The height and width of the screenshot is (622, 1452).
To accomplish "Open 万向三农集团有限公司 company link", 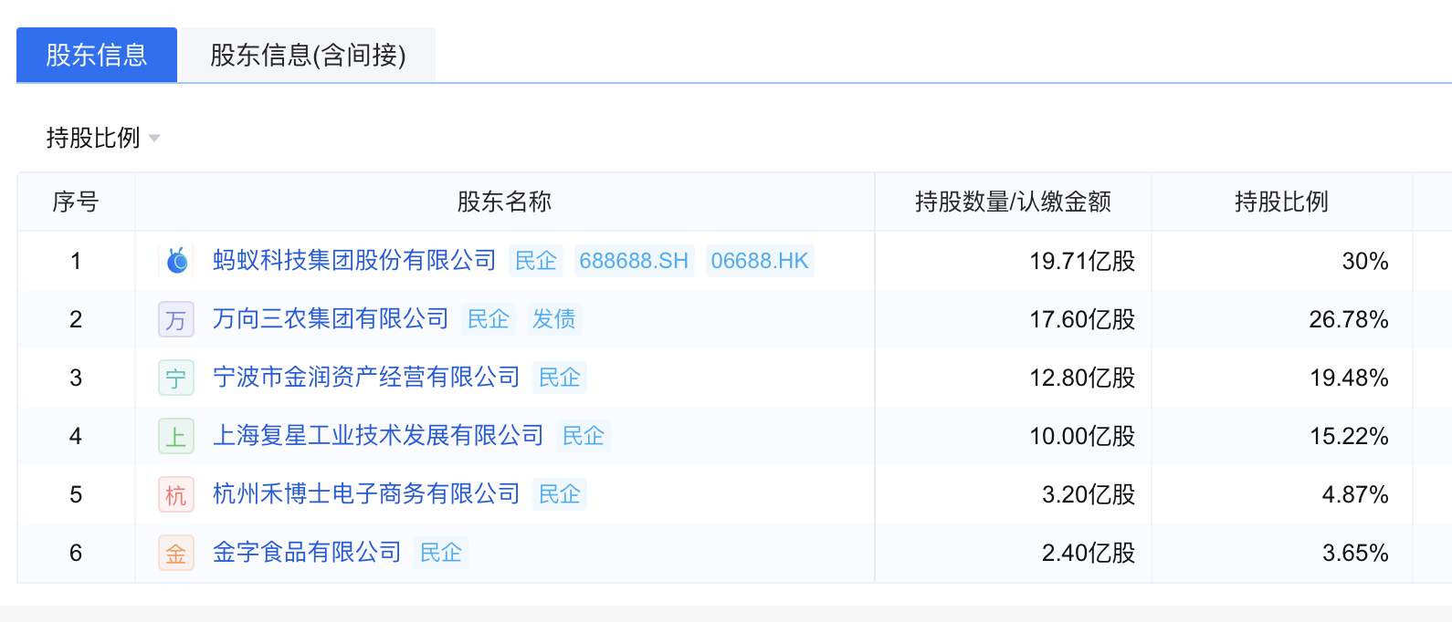I will click(x=331, y=319).
